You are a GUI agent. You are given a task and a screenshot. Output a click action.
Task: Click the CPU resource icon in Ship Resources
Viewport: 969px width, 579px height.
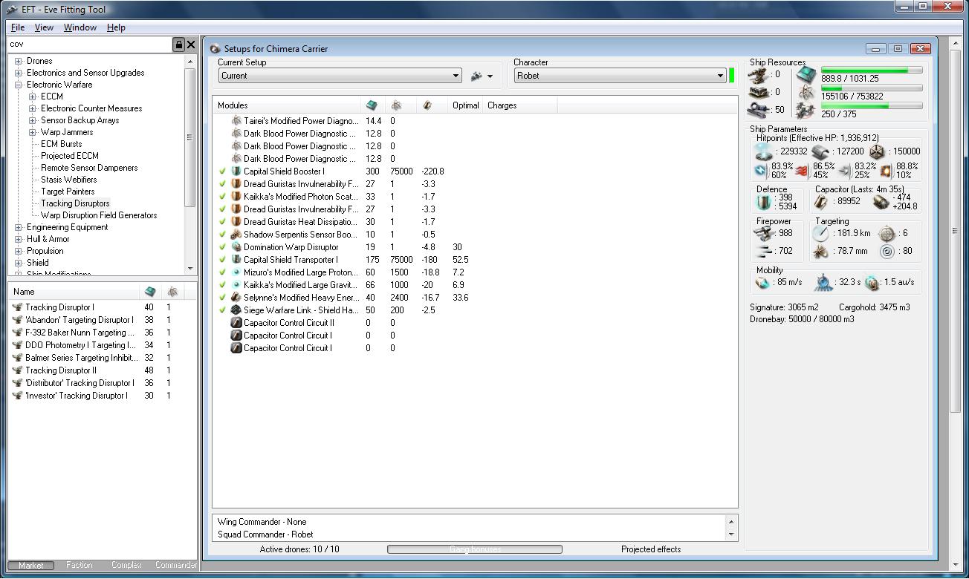[806, 74]
